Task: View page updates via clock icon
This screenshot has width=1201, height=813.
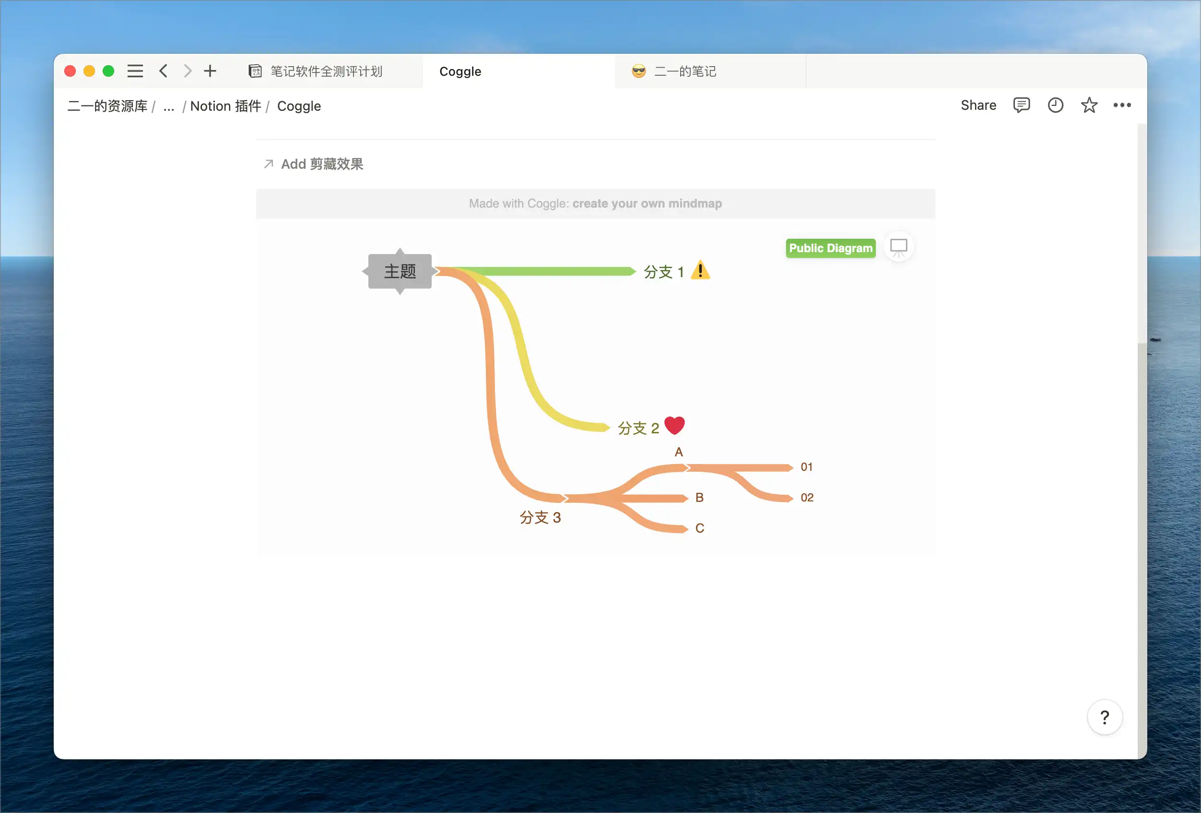Action: click(1055, 105)
